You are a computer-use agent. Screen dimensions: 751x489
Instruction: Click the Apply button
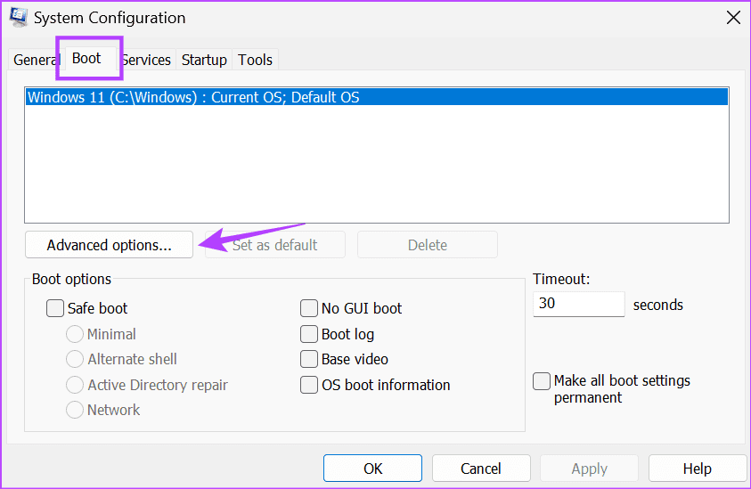coord(589,468)
